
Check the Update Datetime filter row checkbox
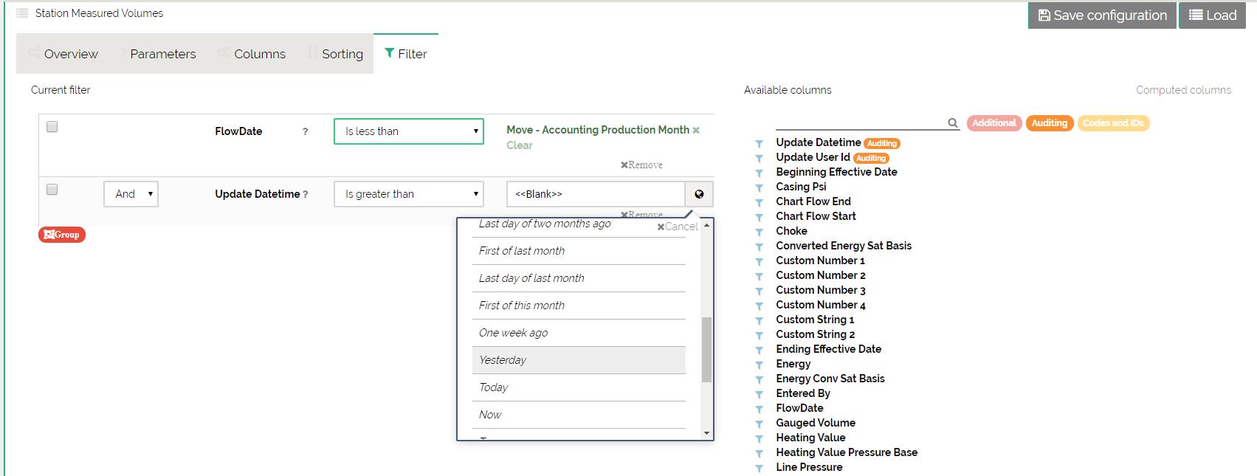(52, 190)
